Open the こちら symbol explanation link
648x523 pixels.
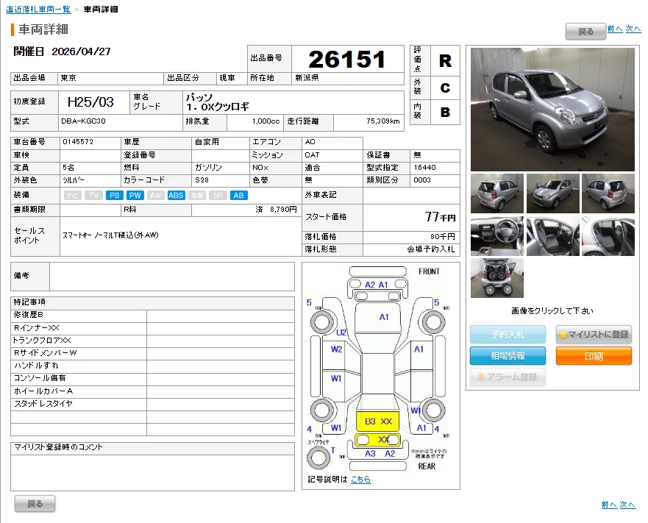click(x=361, y=479)
